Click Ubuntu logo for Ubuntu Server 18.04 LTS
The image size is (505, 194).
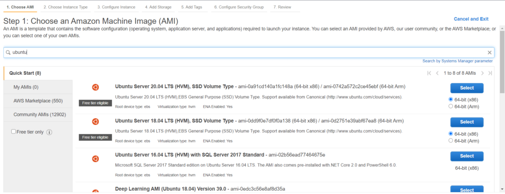(x=95, y=121)
